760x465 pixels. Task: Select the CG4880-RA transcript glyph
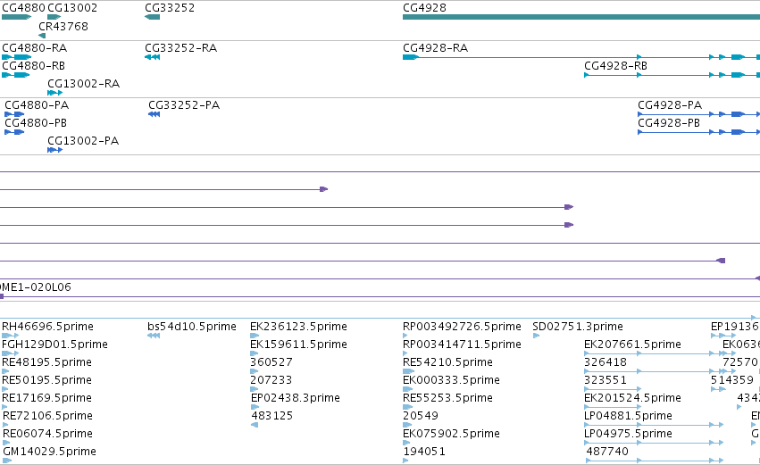pos(16,57)
